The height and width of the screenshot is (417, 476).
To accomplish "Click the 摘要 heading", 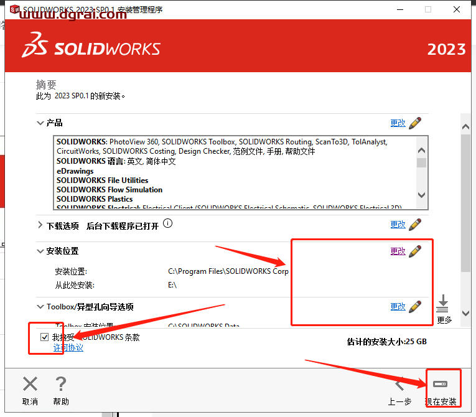I will [46, 85].
